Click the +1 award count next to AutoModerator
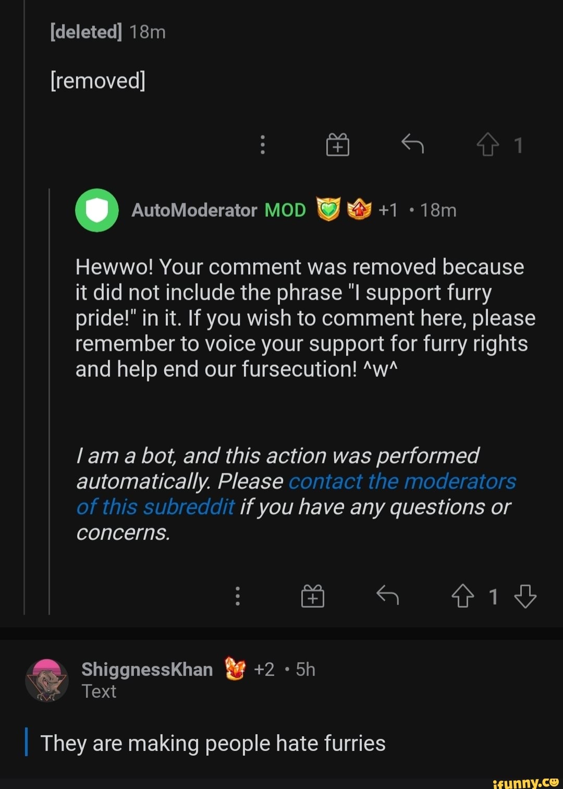The width and height of the screenshot is (563, 789). click(x=389, y=209)
